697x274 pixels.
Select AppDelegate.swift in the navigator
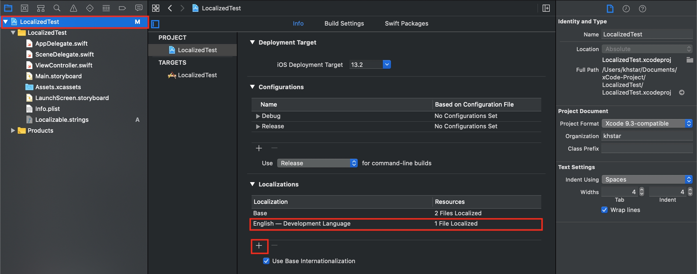[62, 43]
